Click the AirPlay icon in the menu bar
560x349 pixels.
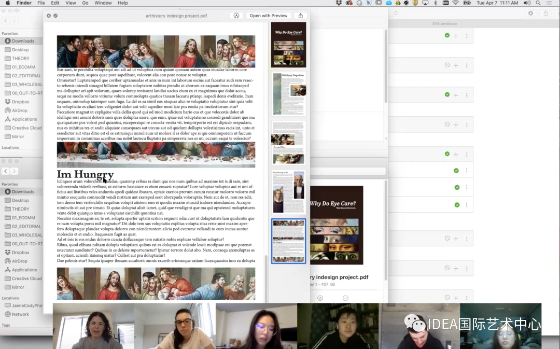tap(425, 3)
